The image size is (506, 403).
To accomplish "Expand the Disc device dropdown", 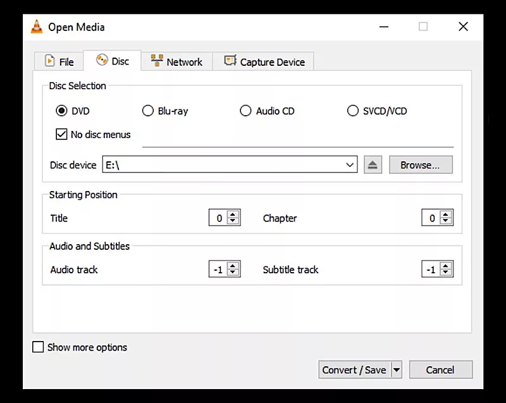I will 350,165.
